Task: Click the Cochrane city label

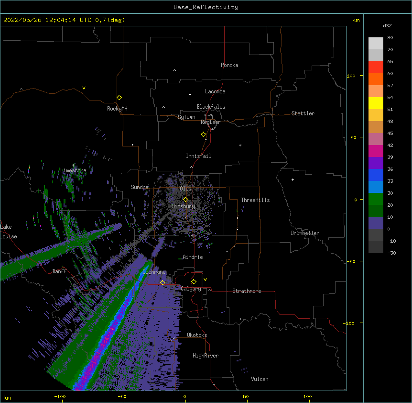Action: point(154,272)
